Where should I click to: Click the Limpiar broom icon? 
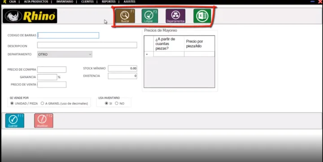click(x=150, y=16)
